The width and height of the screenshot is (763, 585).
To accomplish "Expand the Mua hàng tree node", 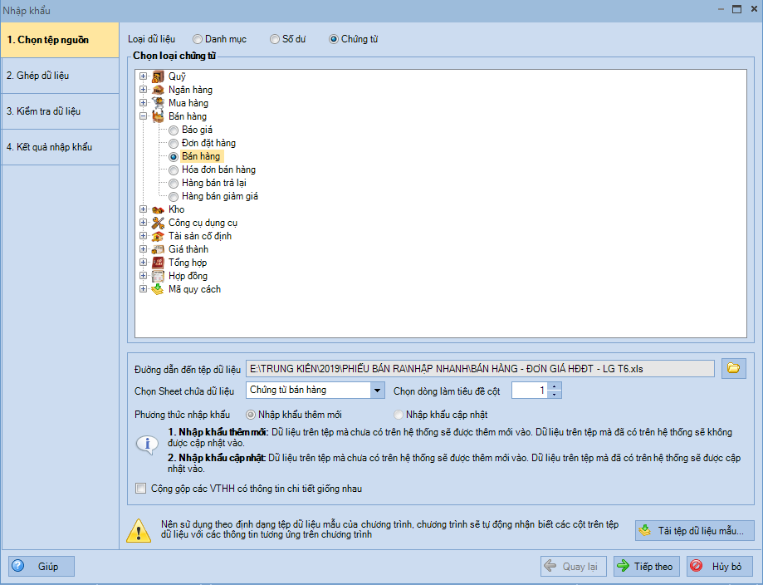I will pos(143,102).
